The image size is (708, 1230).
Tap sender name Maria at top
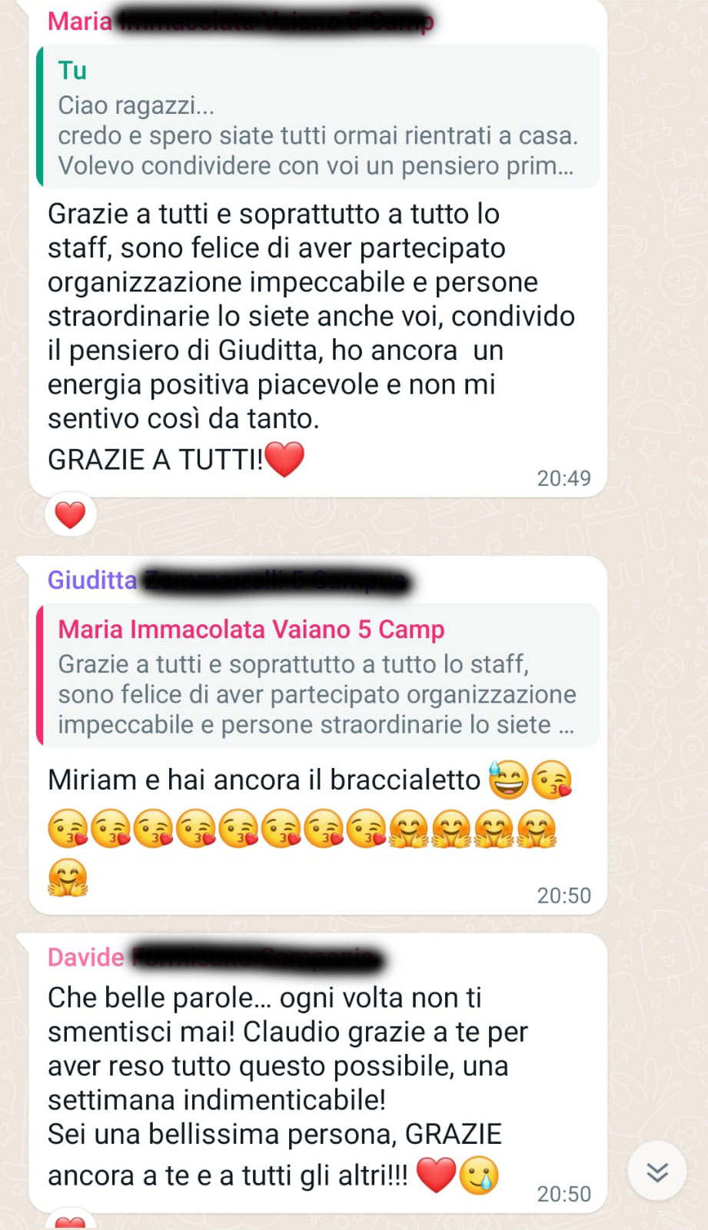[x=80, y=21]
